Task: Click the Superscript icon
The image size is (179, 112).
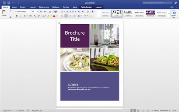Action: (x=39, y=16)
